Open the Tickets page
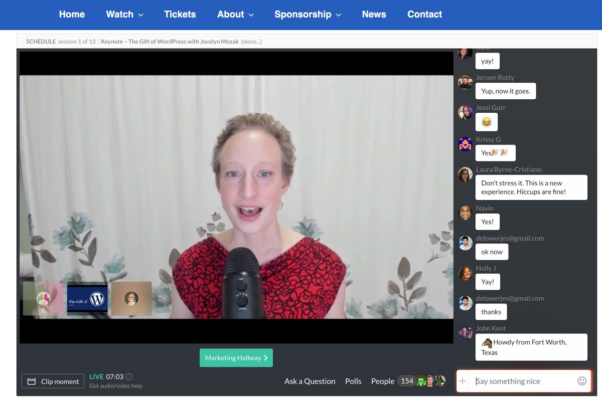The image size is (602, 398). pos(180,15)
